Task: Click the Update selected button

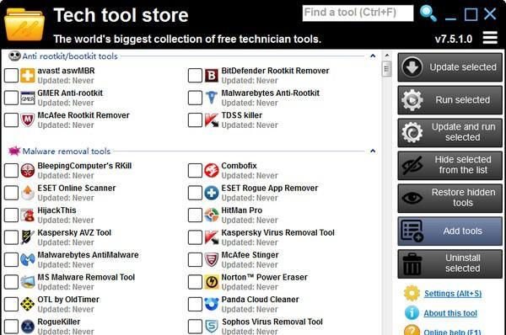Action: click(449, 67)
